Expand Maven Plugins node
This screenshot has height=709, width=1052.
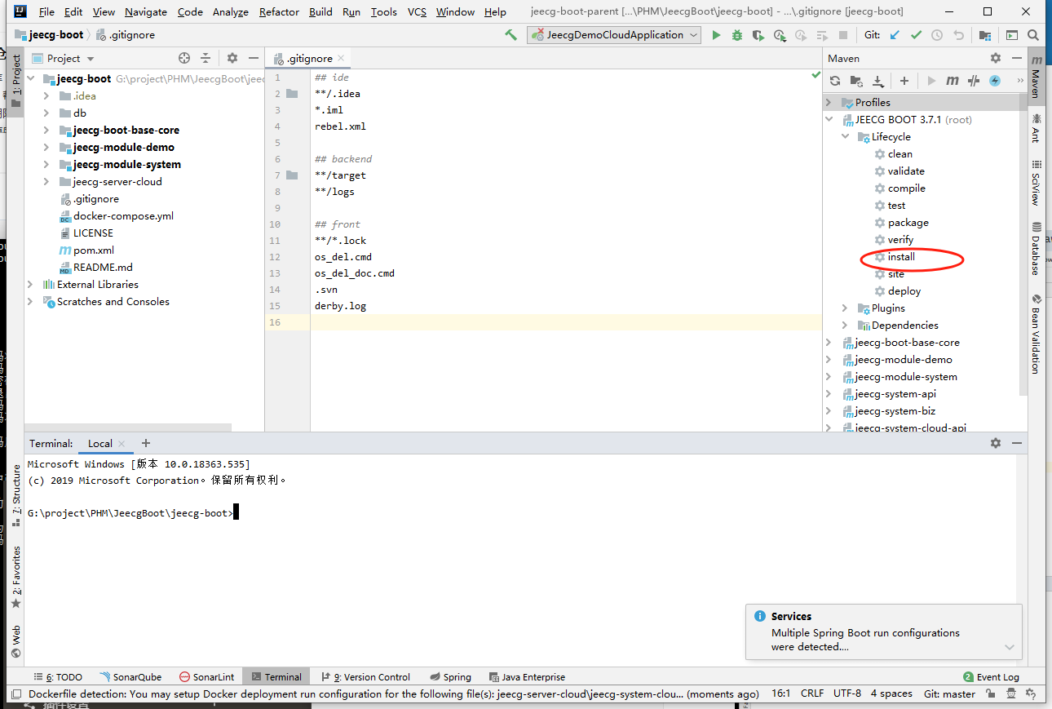point(846,308)
